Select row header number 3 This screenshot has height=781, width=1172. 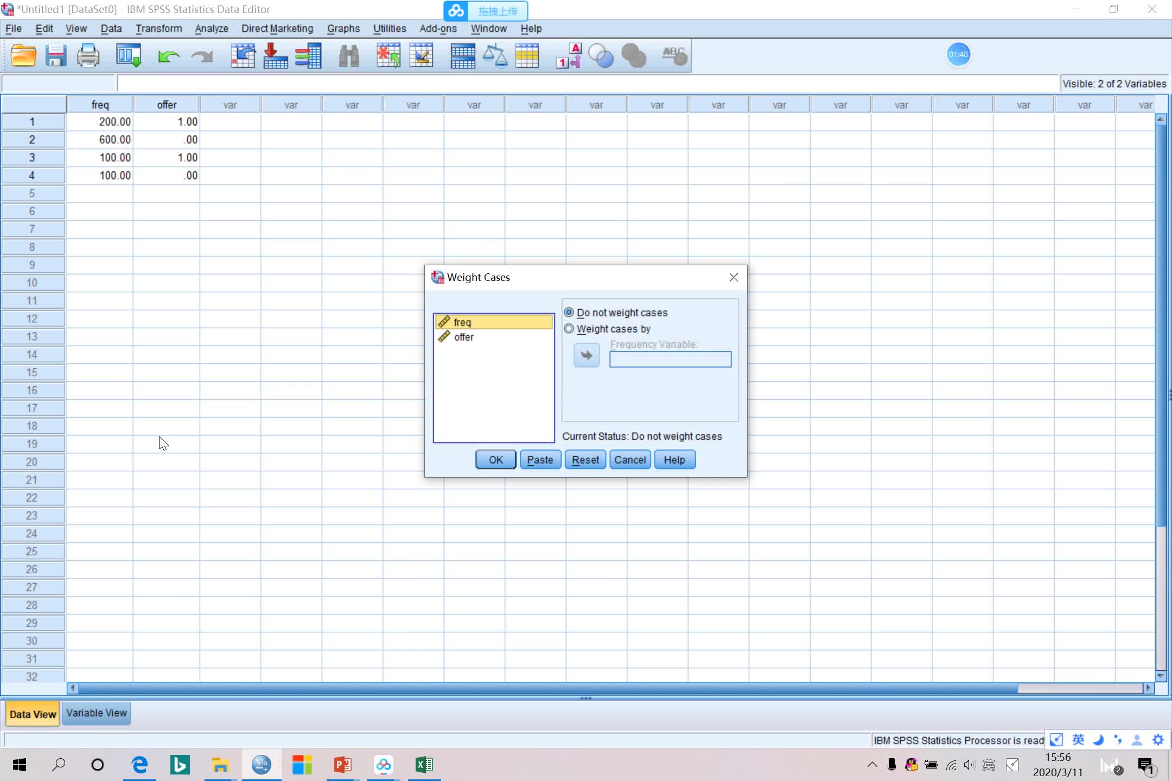pos(33,157)
